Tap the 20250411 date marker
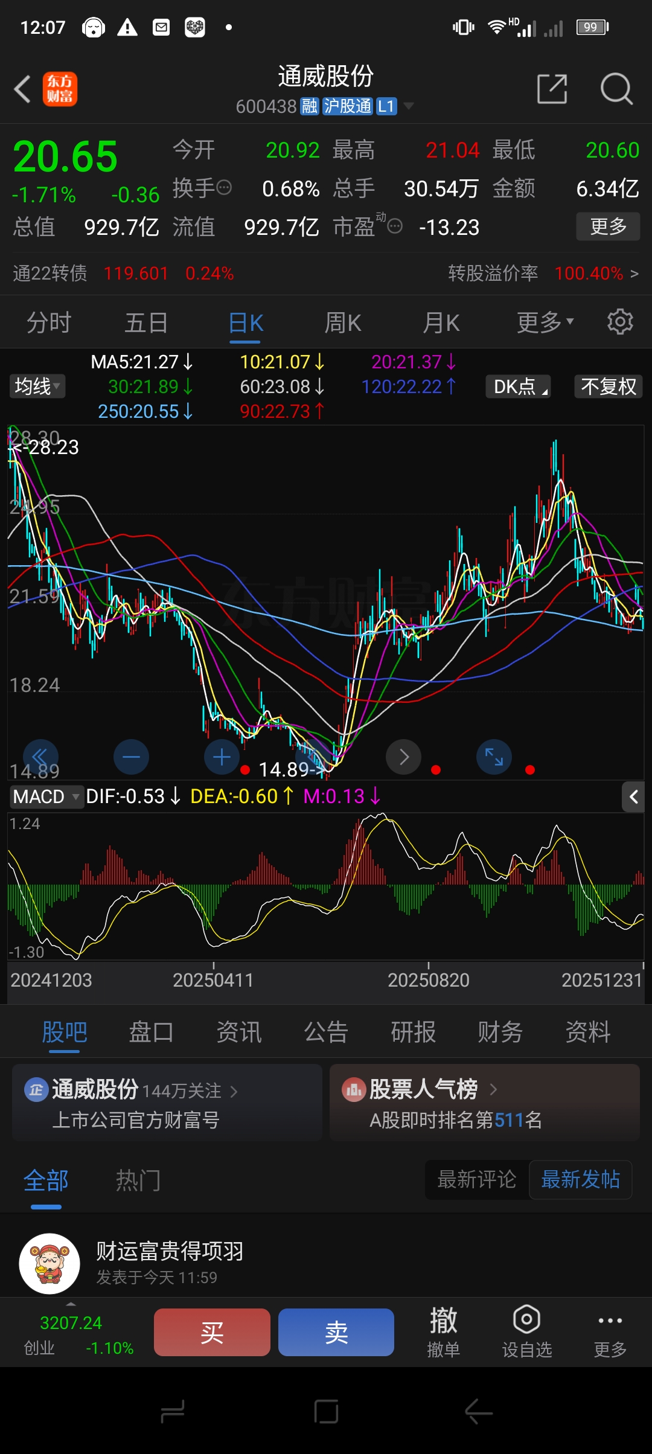652x1454 pixels. [213, 979]
